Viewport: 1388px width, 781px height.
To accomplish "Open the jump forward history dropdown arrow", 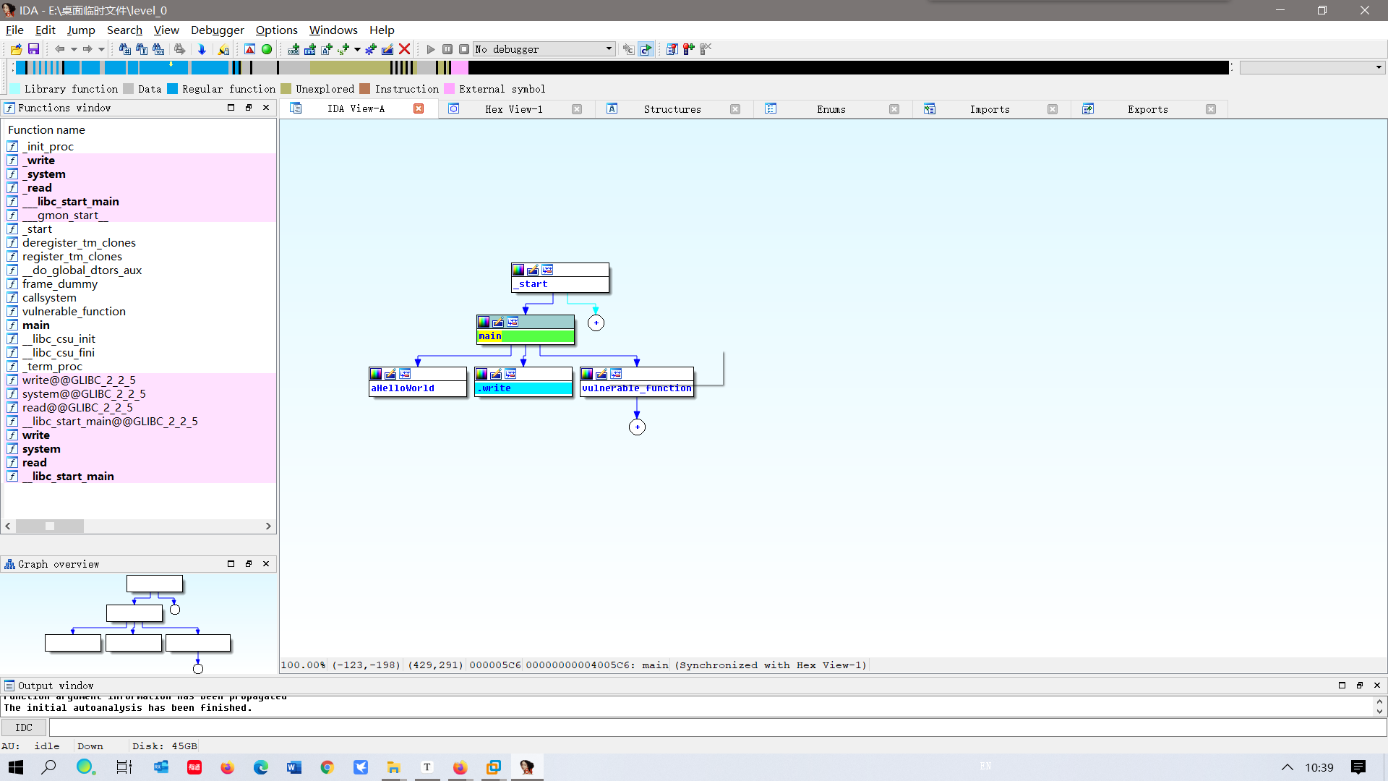I will [x=101, y=49].
